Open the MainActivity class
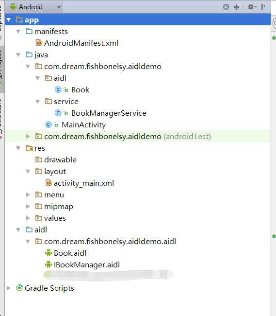 click(x=83, y=125)
